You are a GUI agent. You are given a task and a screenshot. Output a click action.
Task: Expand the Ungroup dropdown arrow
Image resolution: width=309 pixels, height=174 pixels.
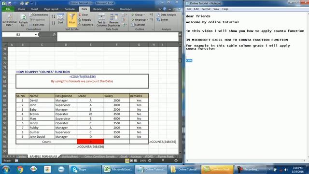147,20
